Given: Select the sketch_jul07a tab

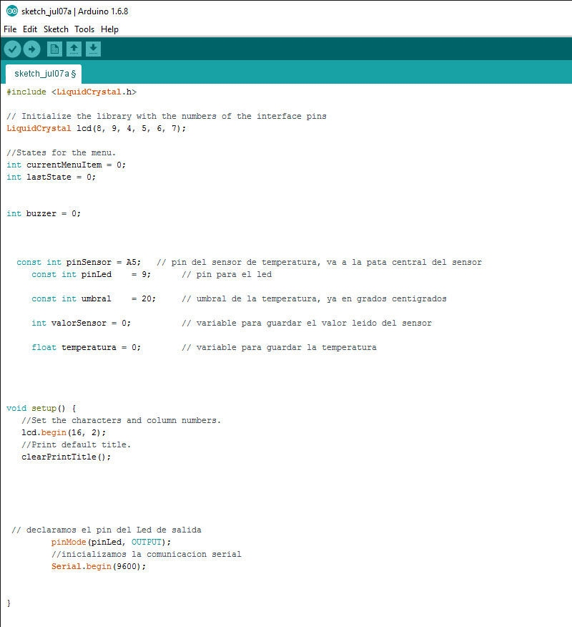Looking at the screenshot, I should (x=44, y=74).
